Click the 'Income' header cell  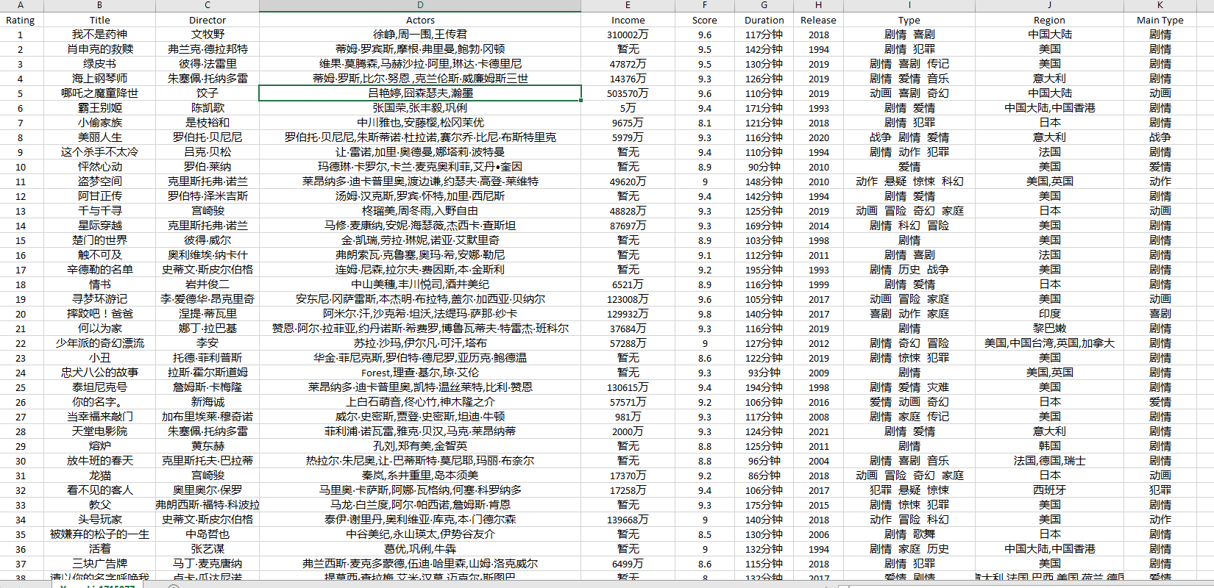point(628,20)
